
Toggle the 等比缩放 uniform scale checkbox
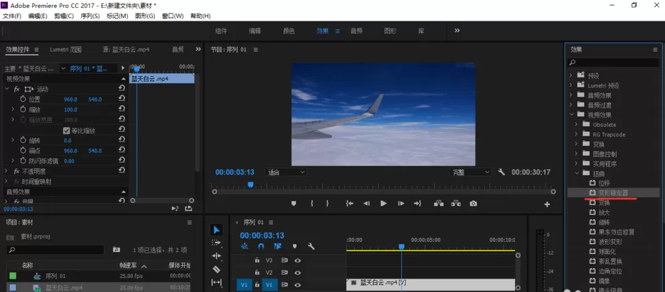(66, 130)
